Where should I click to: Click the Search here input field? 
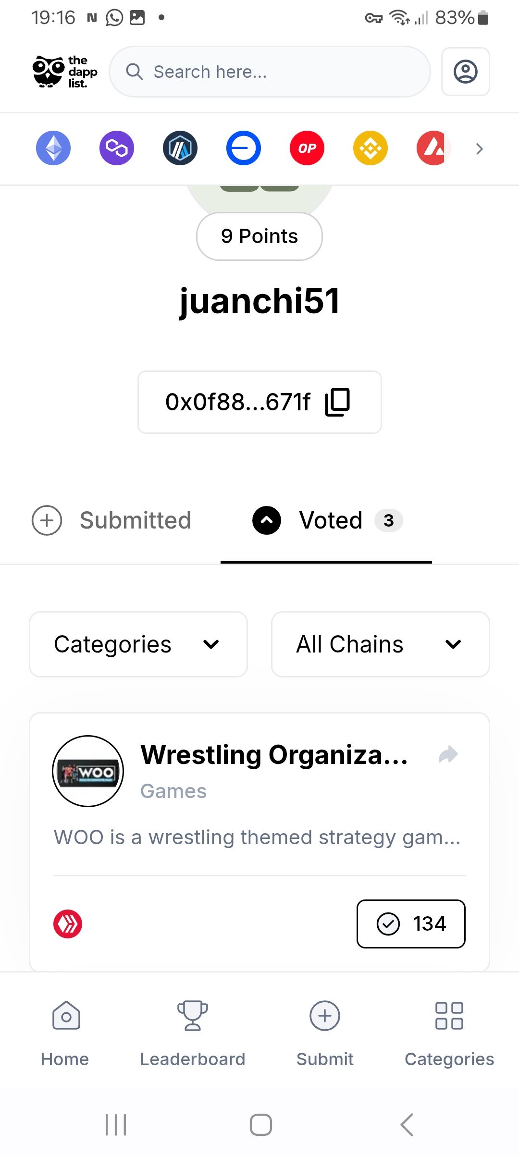270,72
